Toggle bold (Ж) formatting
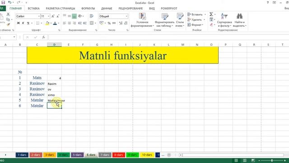Image resolution: width=289 pixels, height=163 pixels. (18, 23)
